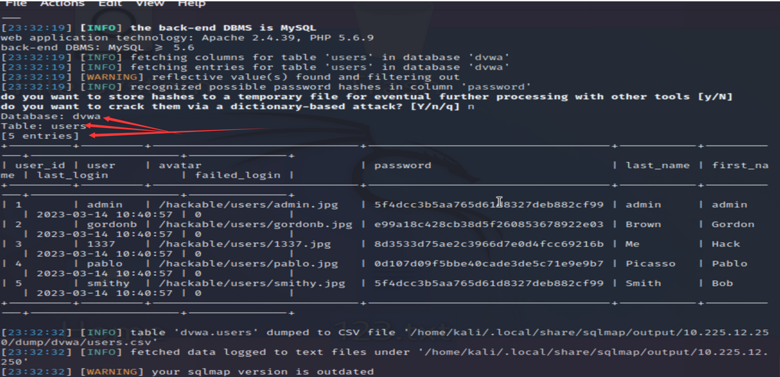780x377 pixels.
Task: Click the 'reflective value(s) found' warning line
Action: coord(230,77)
